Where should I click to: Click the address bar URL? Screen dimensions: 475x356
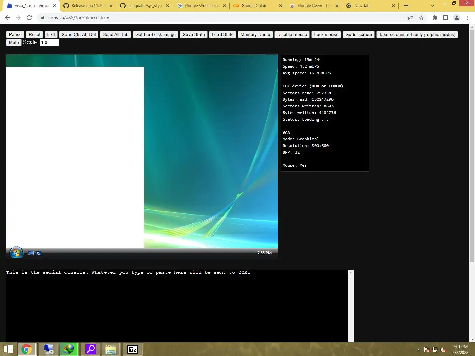pyautogui.click(x=79, y=18)
